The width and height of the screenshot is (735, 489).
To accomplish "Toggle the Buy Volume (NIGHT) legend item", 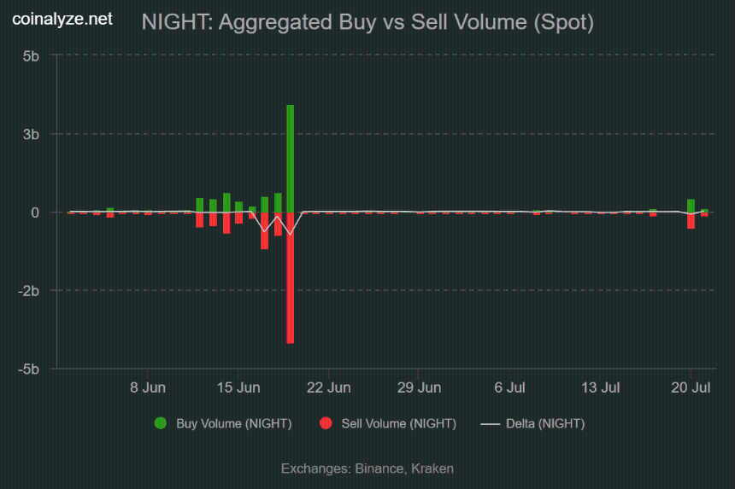I will [223, 423].
